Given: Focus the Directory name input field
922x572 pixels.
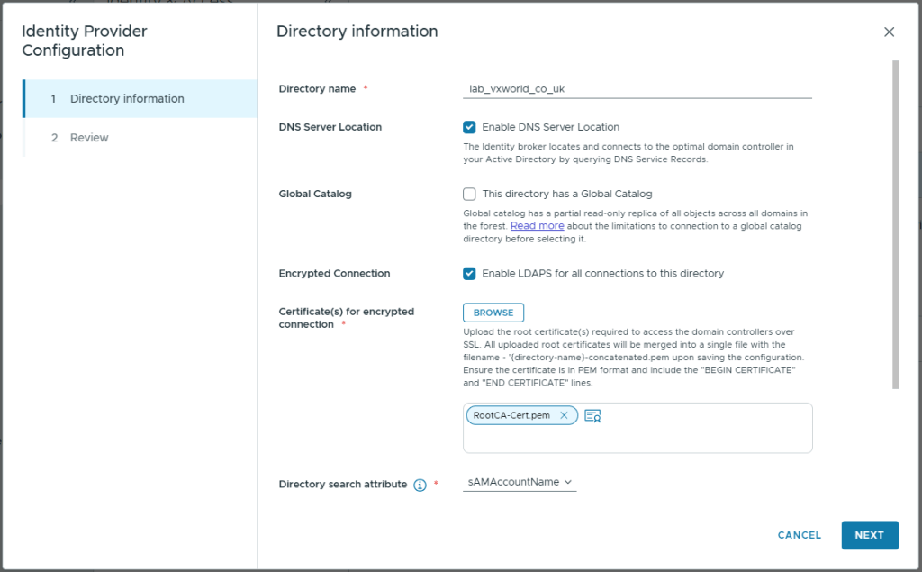Looking at the screenshot, I should coord(637,89).
